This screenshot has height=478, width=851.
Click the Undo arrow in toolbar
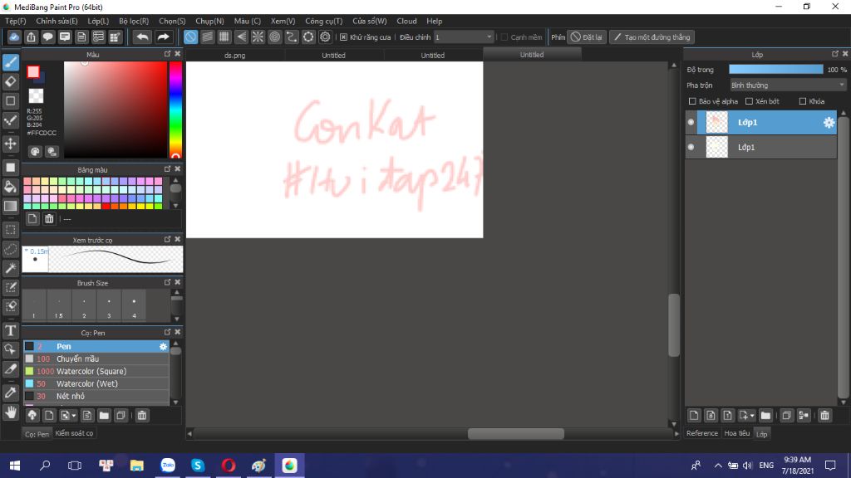tap(142, 37)
